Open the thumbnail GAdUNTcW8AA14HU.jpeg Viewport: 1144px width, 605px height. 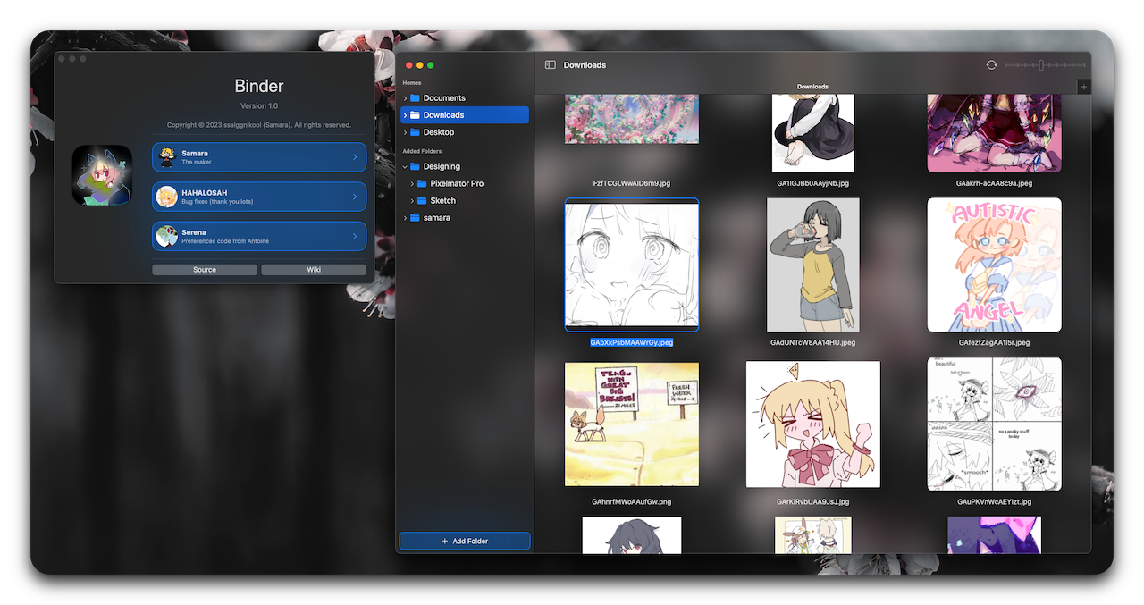pos(812,265)
